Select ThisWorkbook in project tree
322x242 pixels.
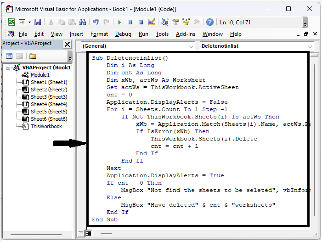pos(46,126)
